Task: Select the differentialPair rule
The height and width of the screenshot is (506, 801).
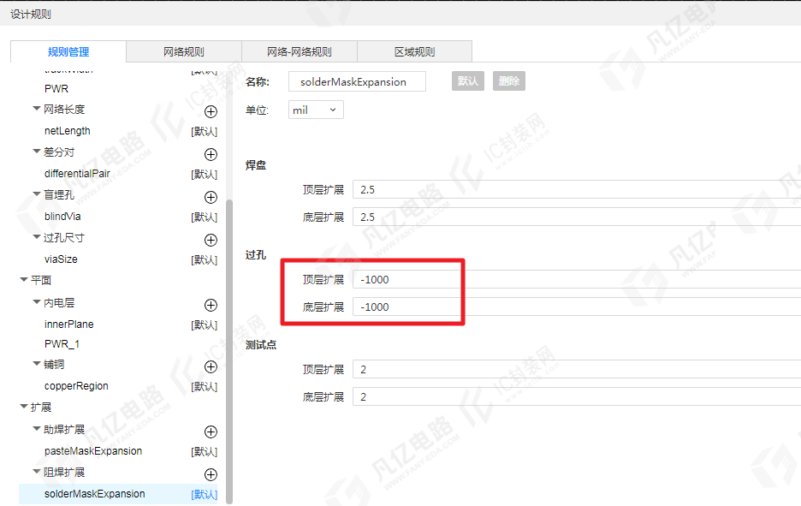Action: (77, 174)
